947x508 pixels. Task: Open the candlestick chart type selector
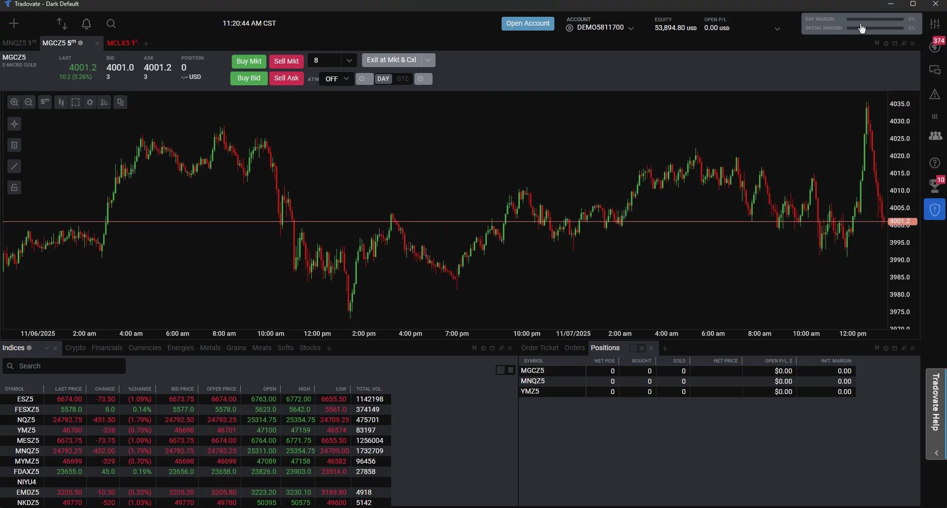[x=61, y=102]
